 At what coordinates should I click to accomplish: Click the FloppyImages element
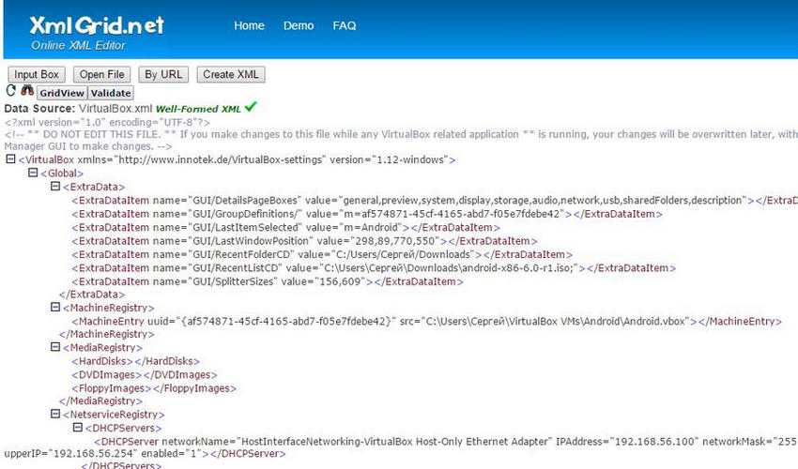click(154, 388)
